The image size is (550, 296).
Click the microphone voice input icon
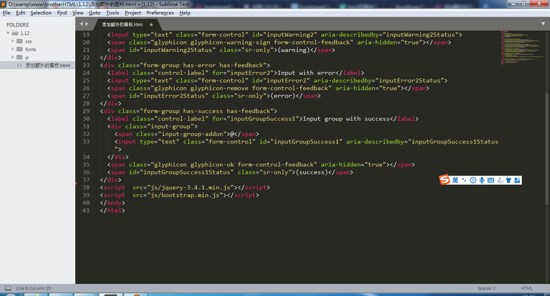pyautogui.click(x=482, y=180)
